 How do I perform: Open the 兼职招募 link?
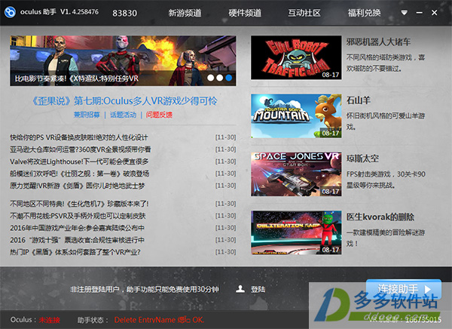click(87, 115)
